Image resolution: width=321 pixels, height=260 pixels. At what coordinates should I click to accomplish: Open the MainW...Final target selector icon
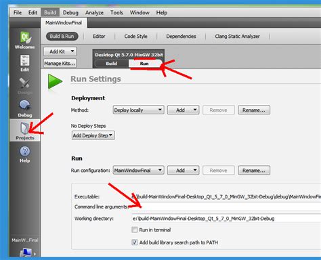(26, 253)
